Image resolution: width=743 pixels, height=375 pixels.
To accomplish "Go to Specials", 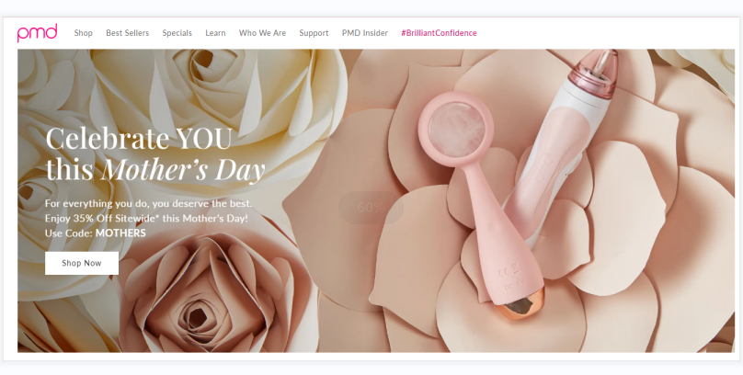I will (x=177, y=33).
